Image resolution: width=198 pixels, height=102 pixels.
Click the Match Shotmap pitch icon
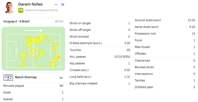pyautogui.click(x=8, y=77)
